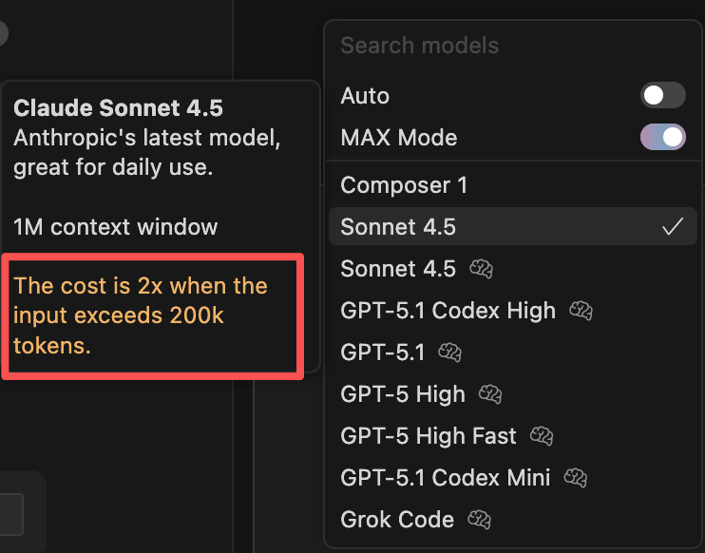This screenshot has width=705, height=553.
Task: Select GPT-5 High in the model list
Action: pos(403,394)
